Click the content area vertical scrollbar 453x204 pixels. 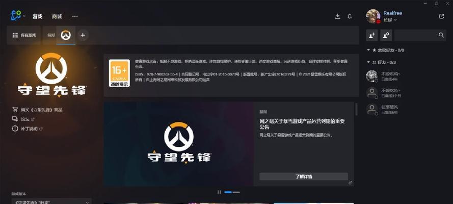pyautogui.click(x=356, y=109)
